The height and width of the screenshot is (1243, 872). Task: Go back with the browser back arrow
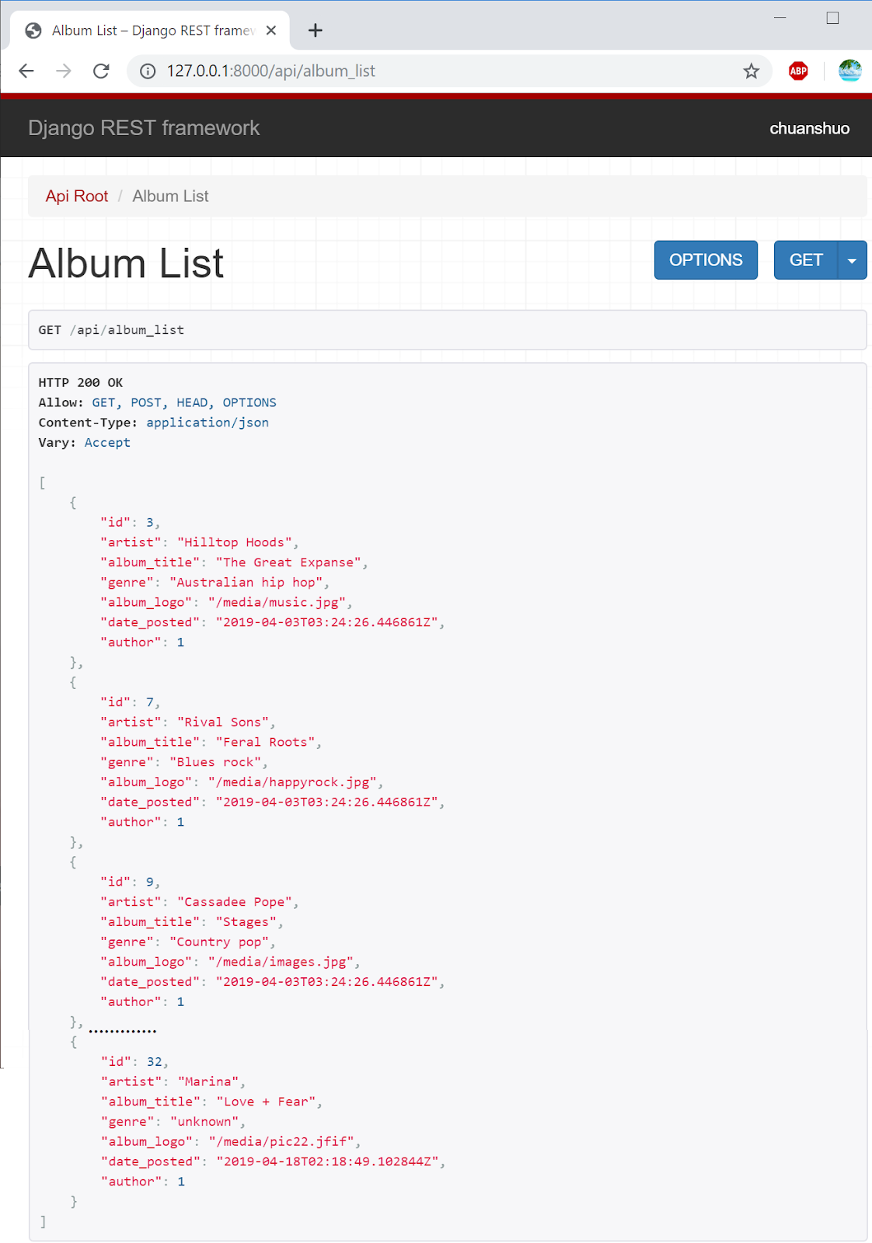pyautogui.click(x=26, y=71)
